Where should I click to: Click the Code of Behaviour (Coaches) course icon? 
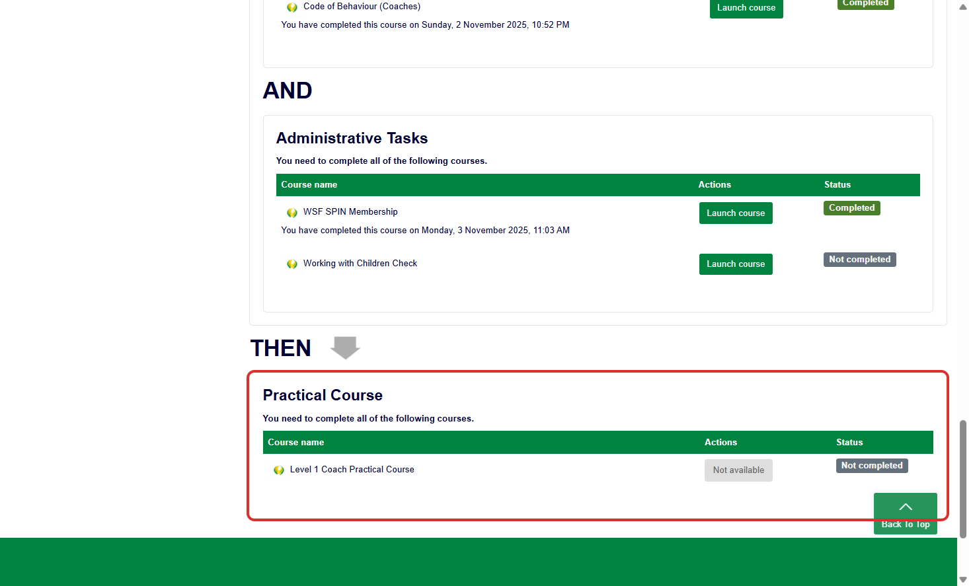[x=291, y=7]
